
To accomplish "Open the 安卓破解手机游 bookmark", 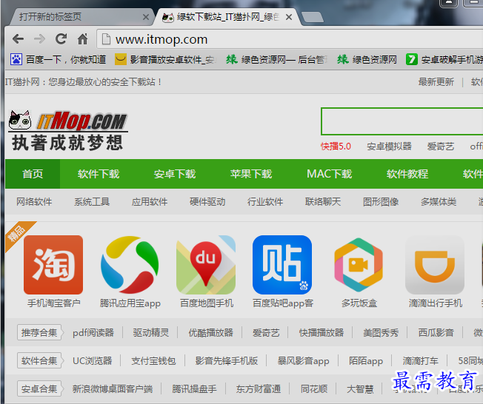I will 444,59.
